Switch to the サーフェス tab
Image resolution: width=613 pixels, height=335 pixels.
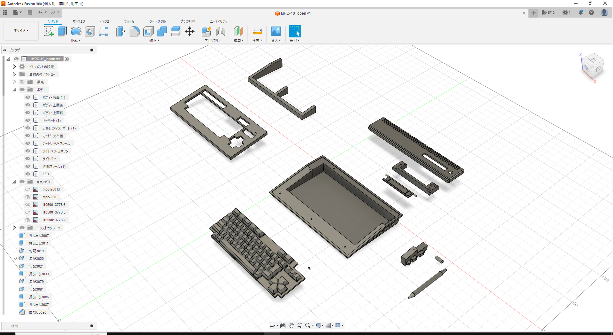tap(79, 21)
